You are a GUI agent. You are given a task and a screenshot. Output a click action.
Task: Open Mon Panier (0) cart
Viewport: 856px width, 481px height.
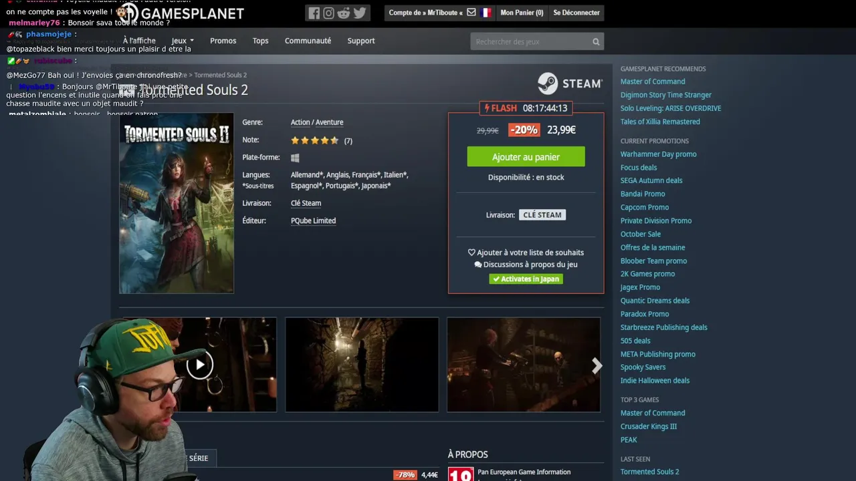click(522, 13)
